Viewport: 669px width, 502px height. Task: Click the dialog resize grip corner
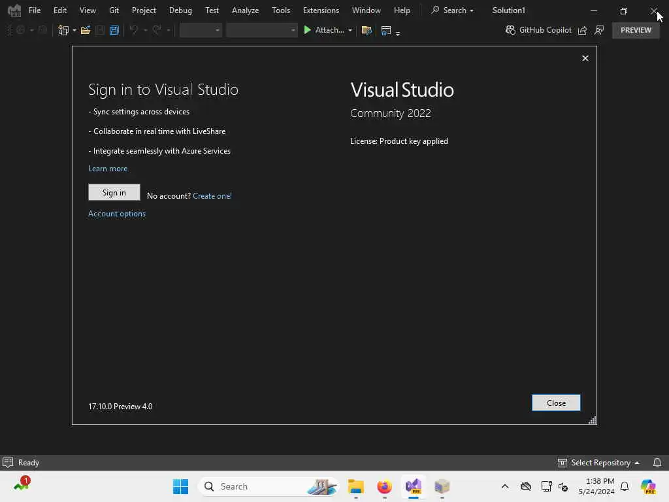coord(592,420)
